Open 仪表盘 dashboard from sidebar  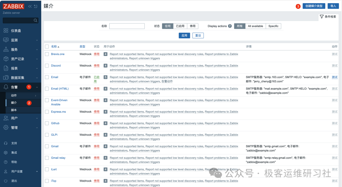point(16,31)
